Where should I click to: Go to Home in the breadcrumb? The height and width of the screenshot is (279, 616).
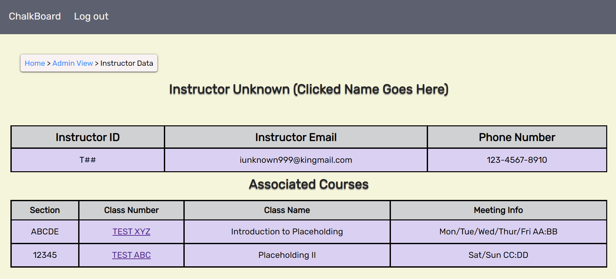[x=35, y=63]
